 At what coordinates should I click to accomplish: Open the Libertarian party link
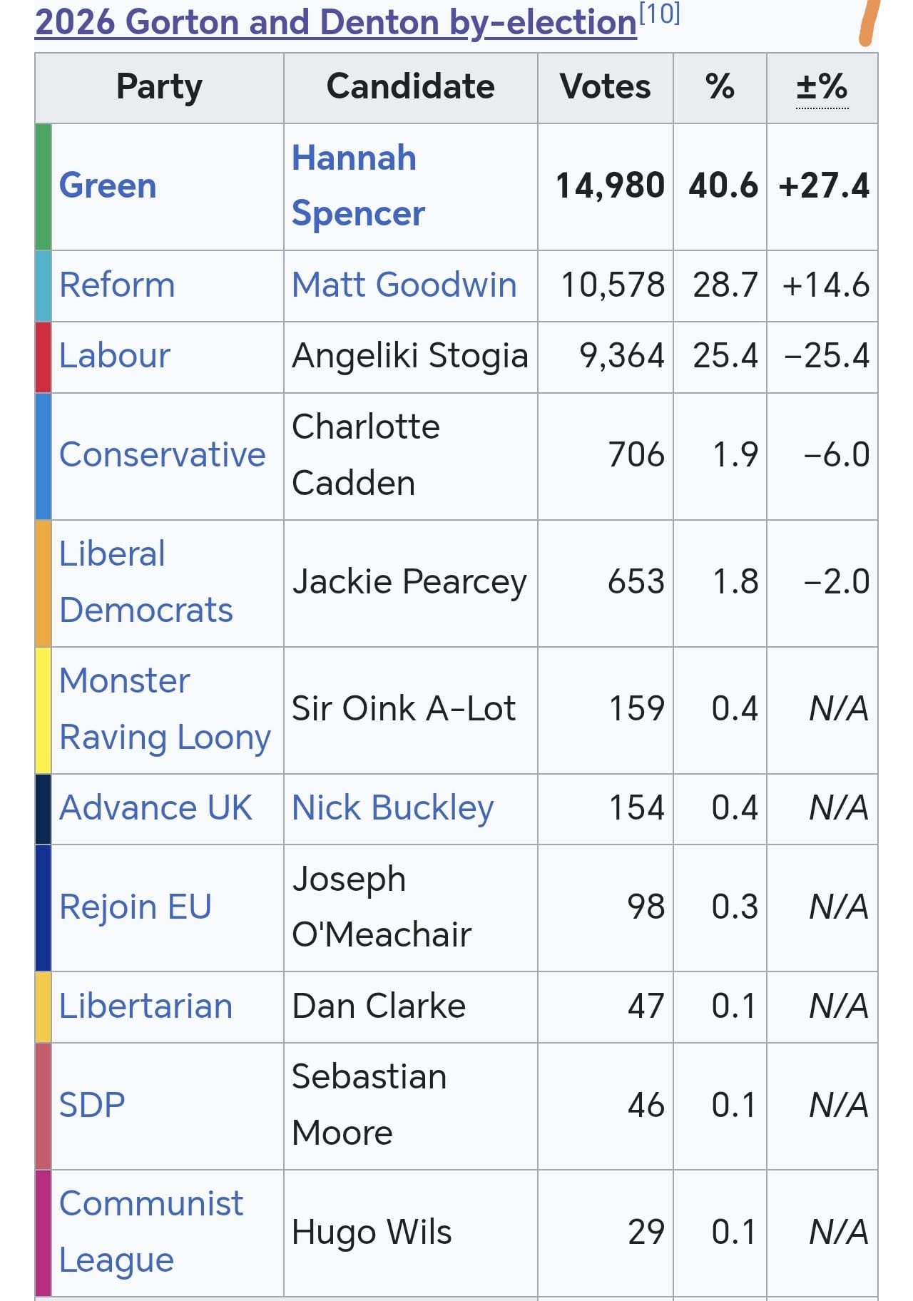(146, 1006)
